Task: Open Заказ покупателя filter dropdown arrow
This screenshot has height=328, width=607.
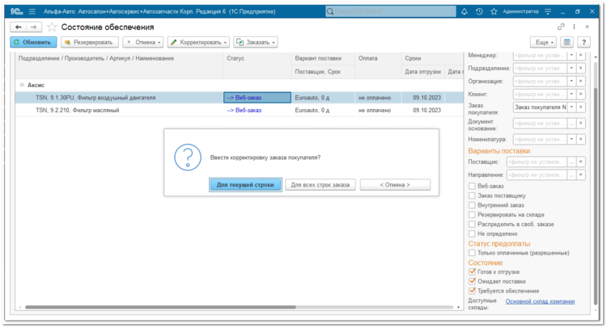Action: tap(571, 107)
